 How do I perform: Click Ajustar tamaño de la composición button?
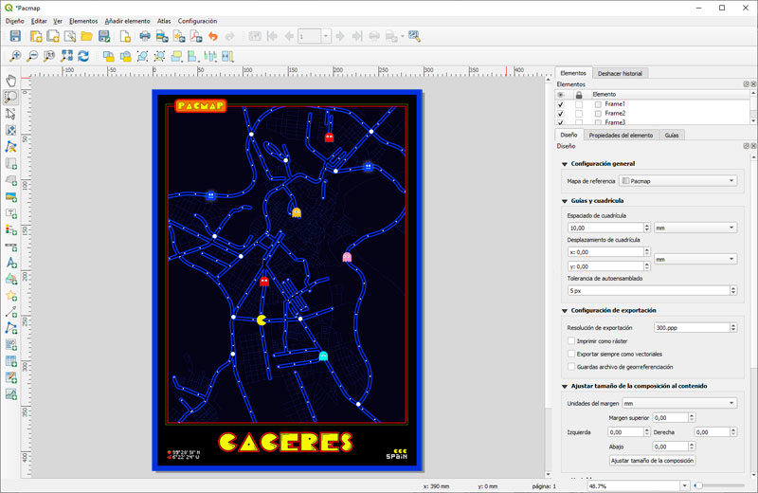(x=652, y=460)
